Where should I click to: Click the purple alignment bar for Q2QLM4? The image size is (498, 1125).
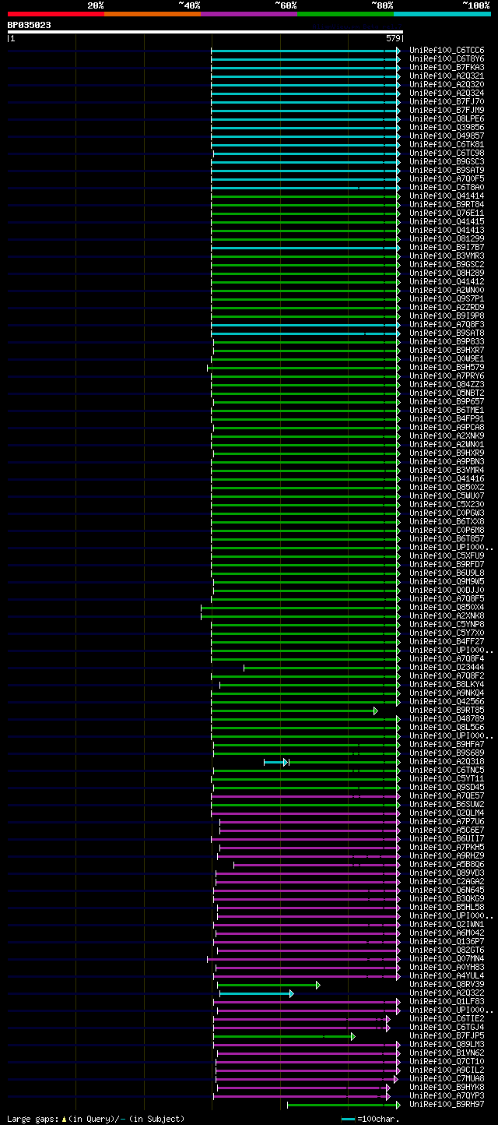point(305,813)
